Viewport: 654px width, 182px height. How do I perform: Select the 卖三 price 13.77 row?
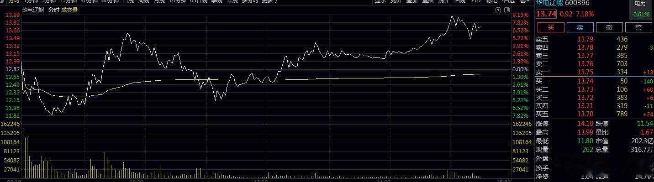pos(594,56)
